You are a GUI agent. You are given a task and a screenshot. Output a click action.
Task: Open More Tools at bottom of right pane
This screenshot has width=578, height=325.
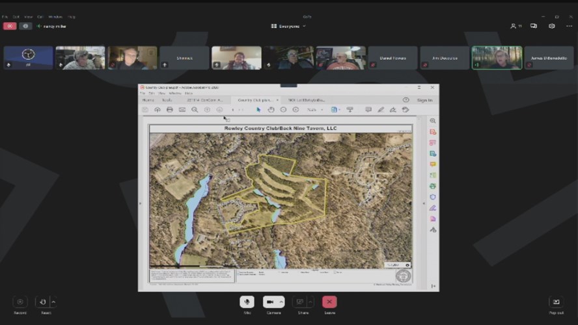coord(433,229)
